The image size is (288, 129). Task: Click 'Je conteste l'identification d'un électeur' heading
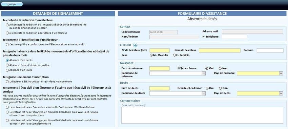30,40
